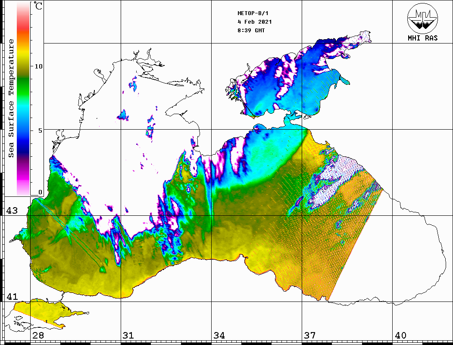
Task: Click the "MHI RAS" label text
Action: (x=422, y=38)
